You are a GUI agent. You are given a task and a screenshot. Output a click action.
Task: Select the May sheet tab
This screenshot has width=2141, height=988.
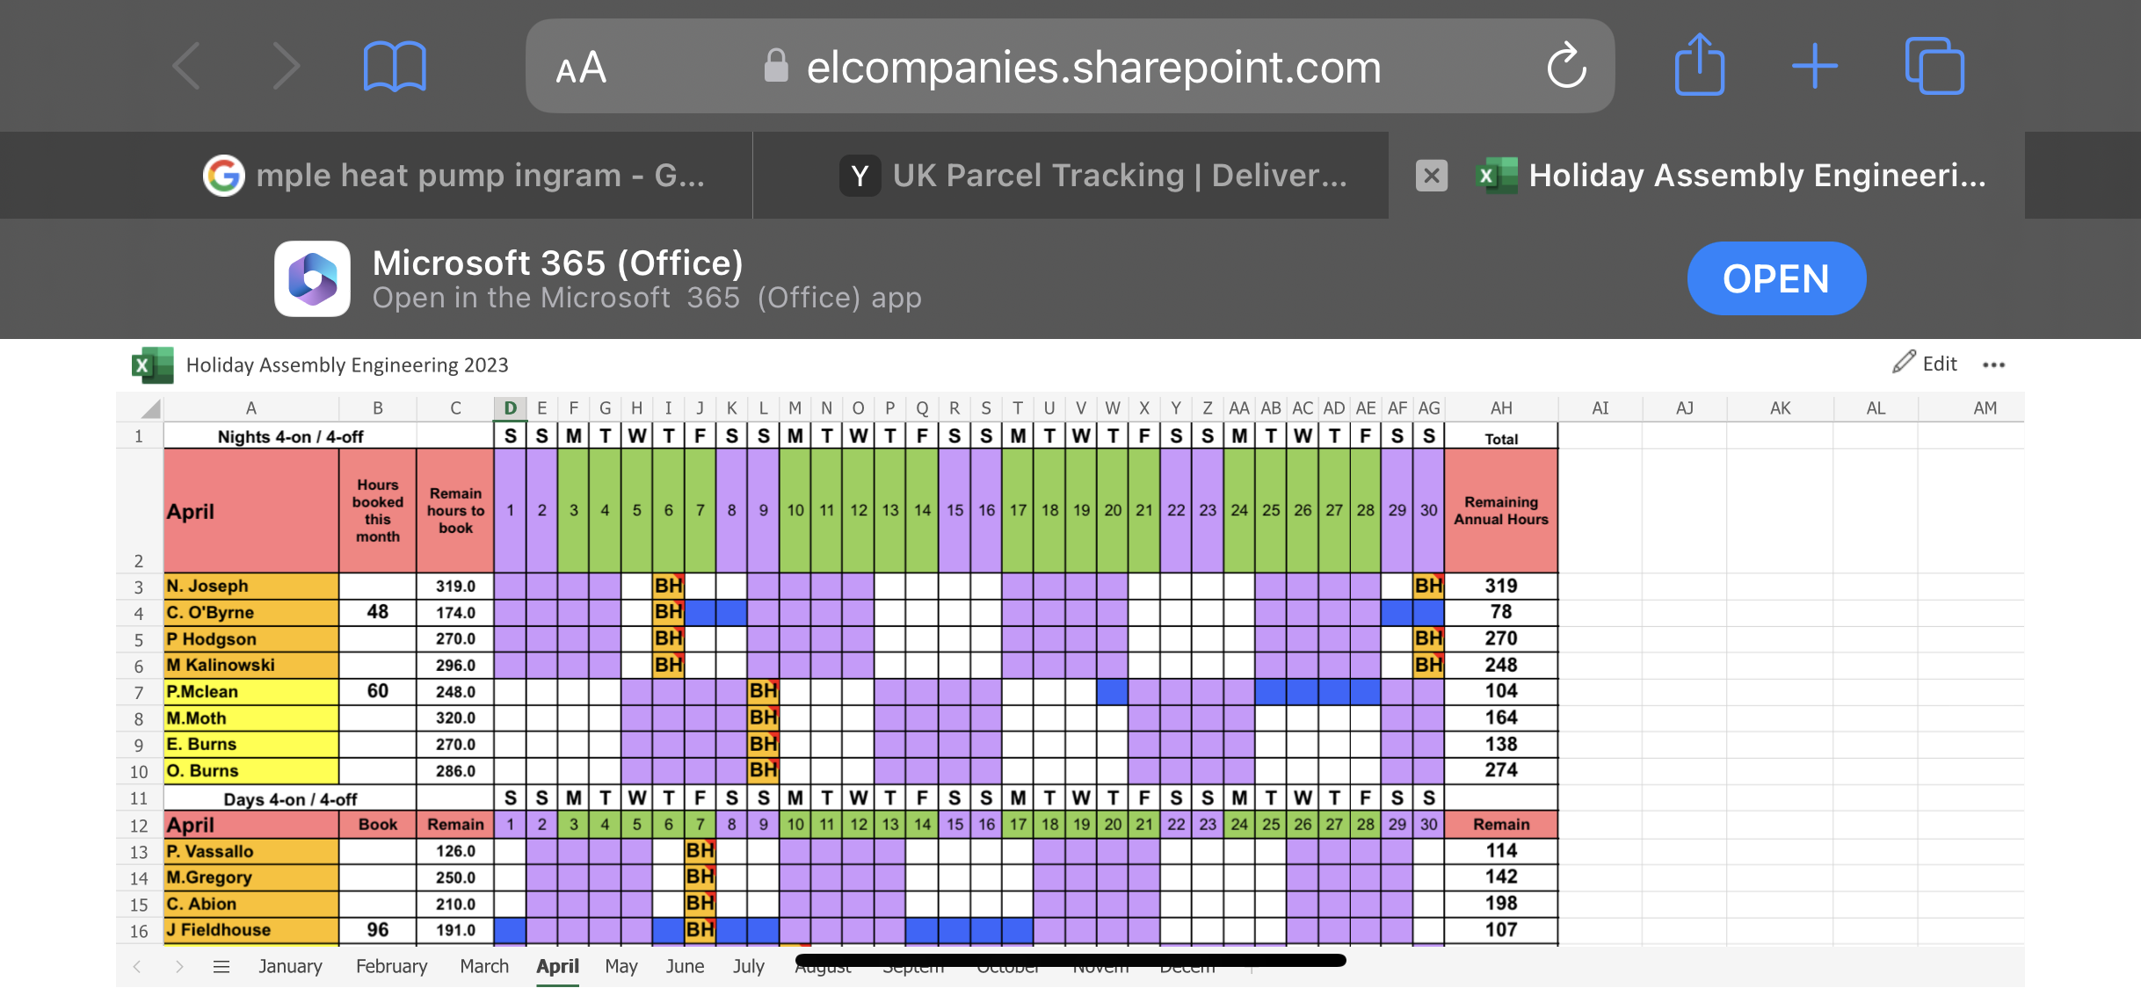pos(621,967)
